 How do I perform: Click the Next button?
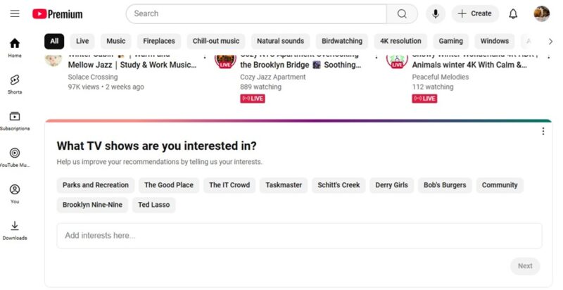point(525,266)
